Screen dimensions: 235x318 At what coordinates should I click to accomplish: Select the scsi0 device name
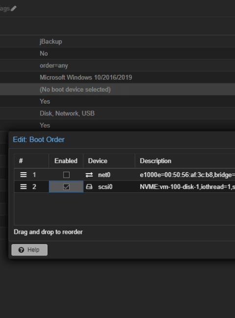tap(105, 187)
